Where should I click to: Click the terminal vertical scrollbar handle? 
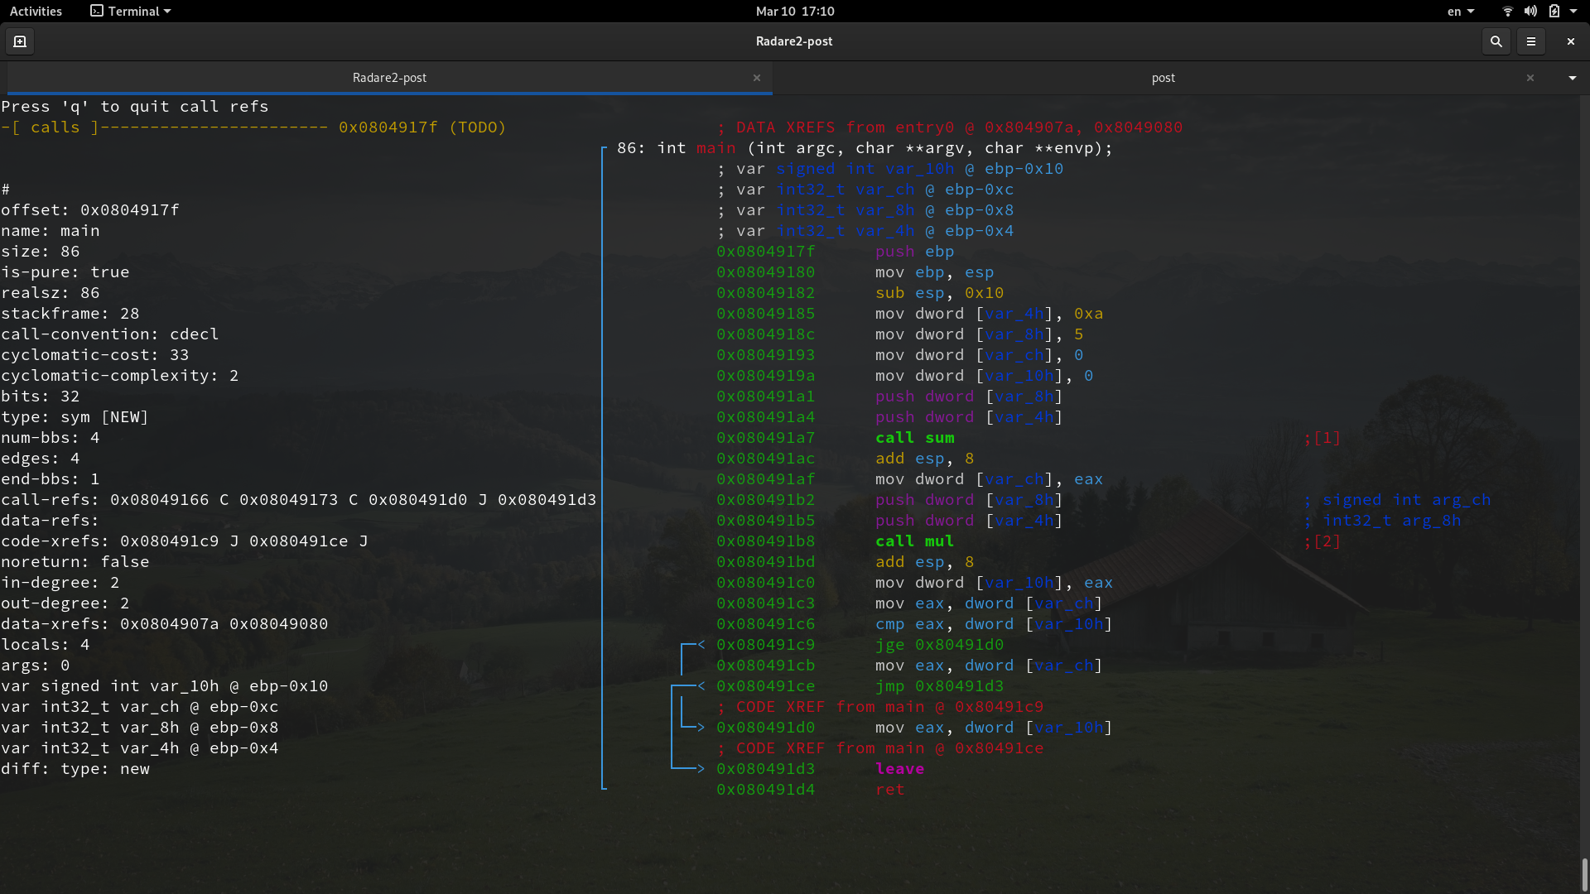click(1584, 873)
